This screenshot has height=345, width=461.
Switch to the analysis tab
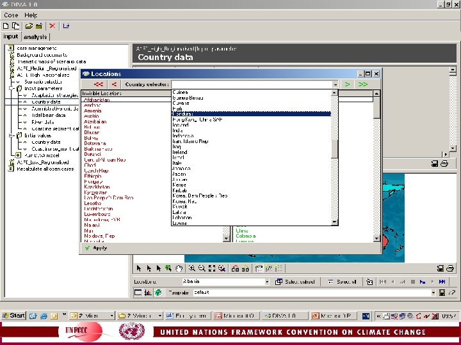(x=35, y=37)
